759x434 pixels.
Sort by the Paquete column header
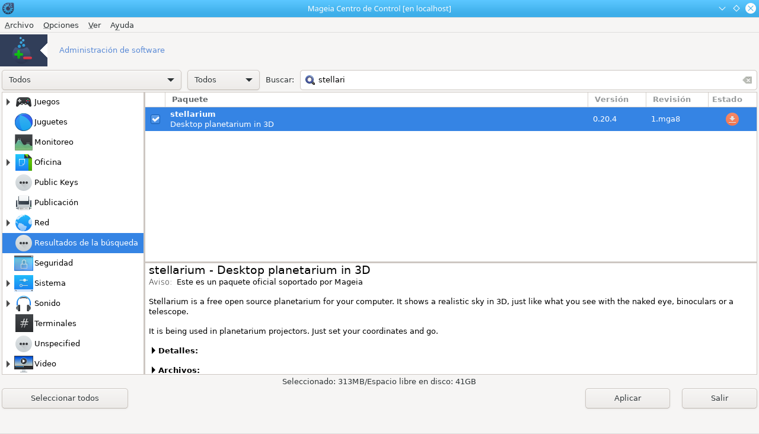coord(377,100)
